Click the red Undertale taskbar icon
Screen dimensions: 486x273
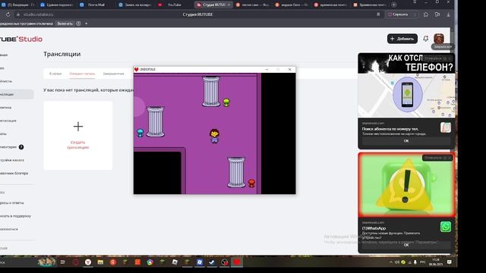237,262
